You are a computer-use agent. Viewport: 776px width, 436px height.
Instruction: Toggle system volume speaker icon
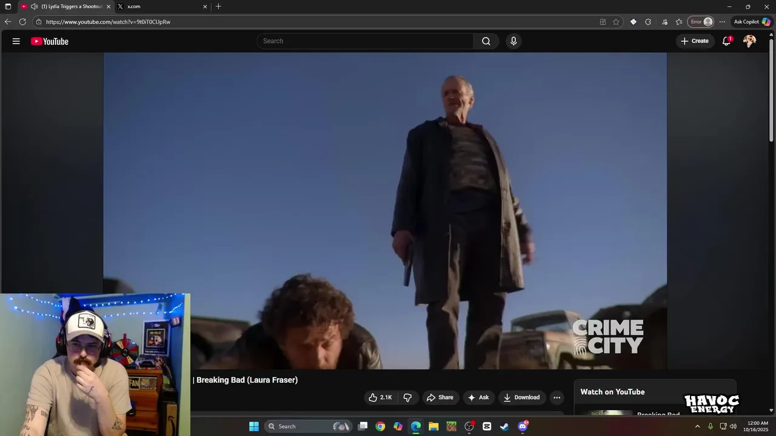tap(733, 426)
